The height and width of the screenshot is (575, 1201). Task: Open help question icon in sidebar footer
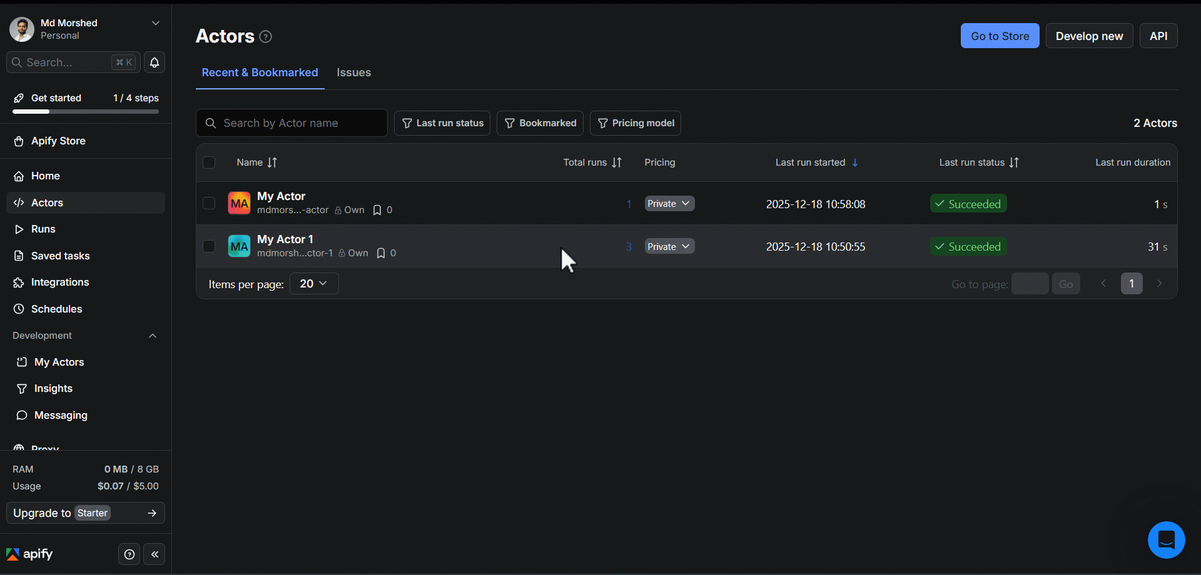[x=129, y=554]
